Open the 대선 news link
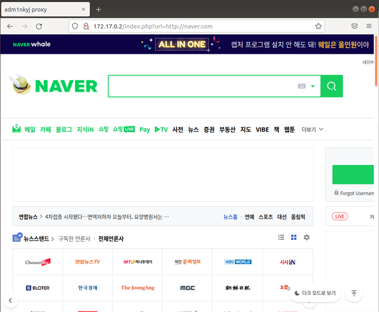Image resolution: width=379 pixels, height=312 pixels. pos(282,217)
